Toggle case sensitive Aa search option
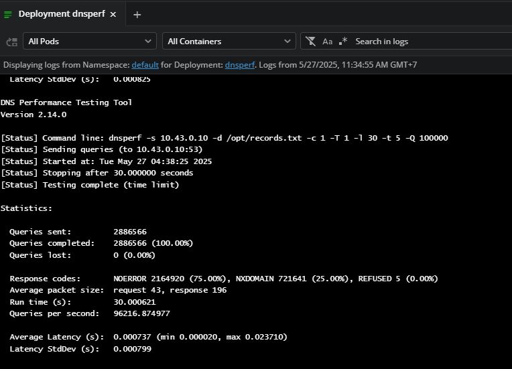The height and width of the screenshot is (369, 512). click(327, 42)
